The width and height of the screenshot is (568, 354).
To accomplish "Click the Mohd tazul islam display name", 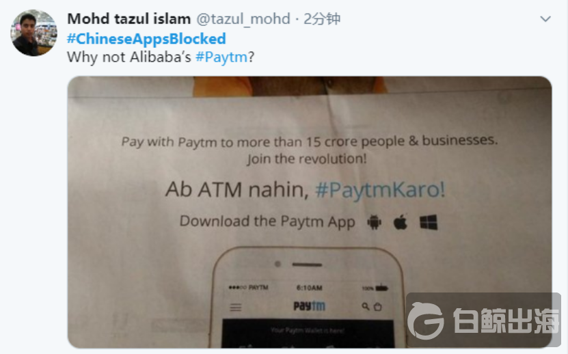I will coord(129,19).
